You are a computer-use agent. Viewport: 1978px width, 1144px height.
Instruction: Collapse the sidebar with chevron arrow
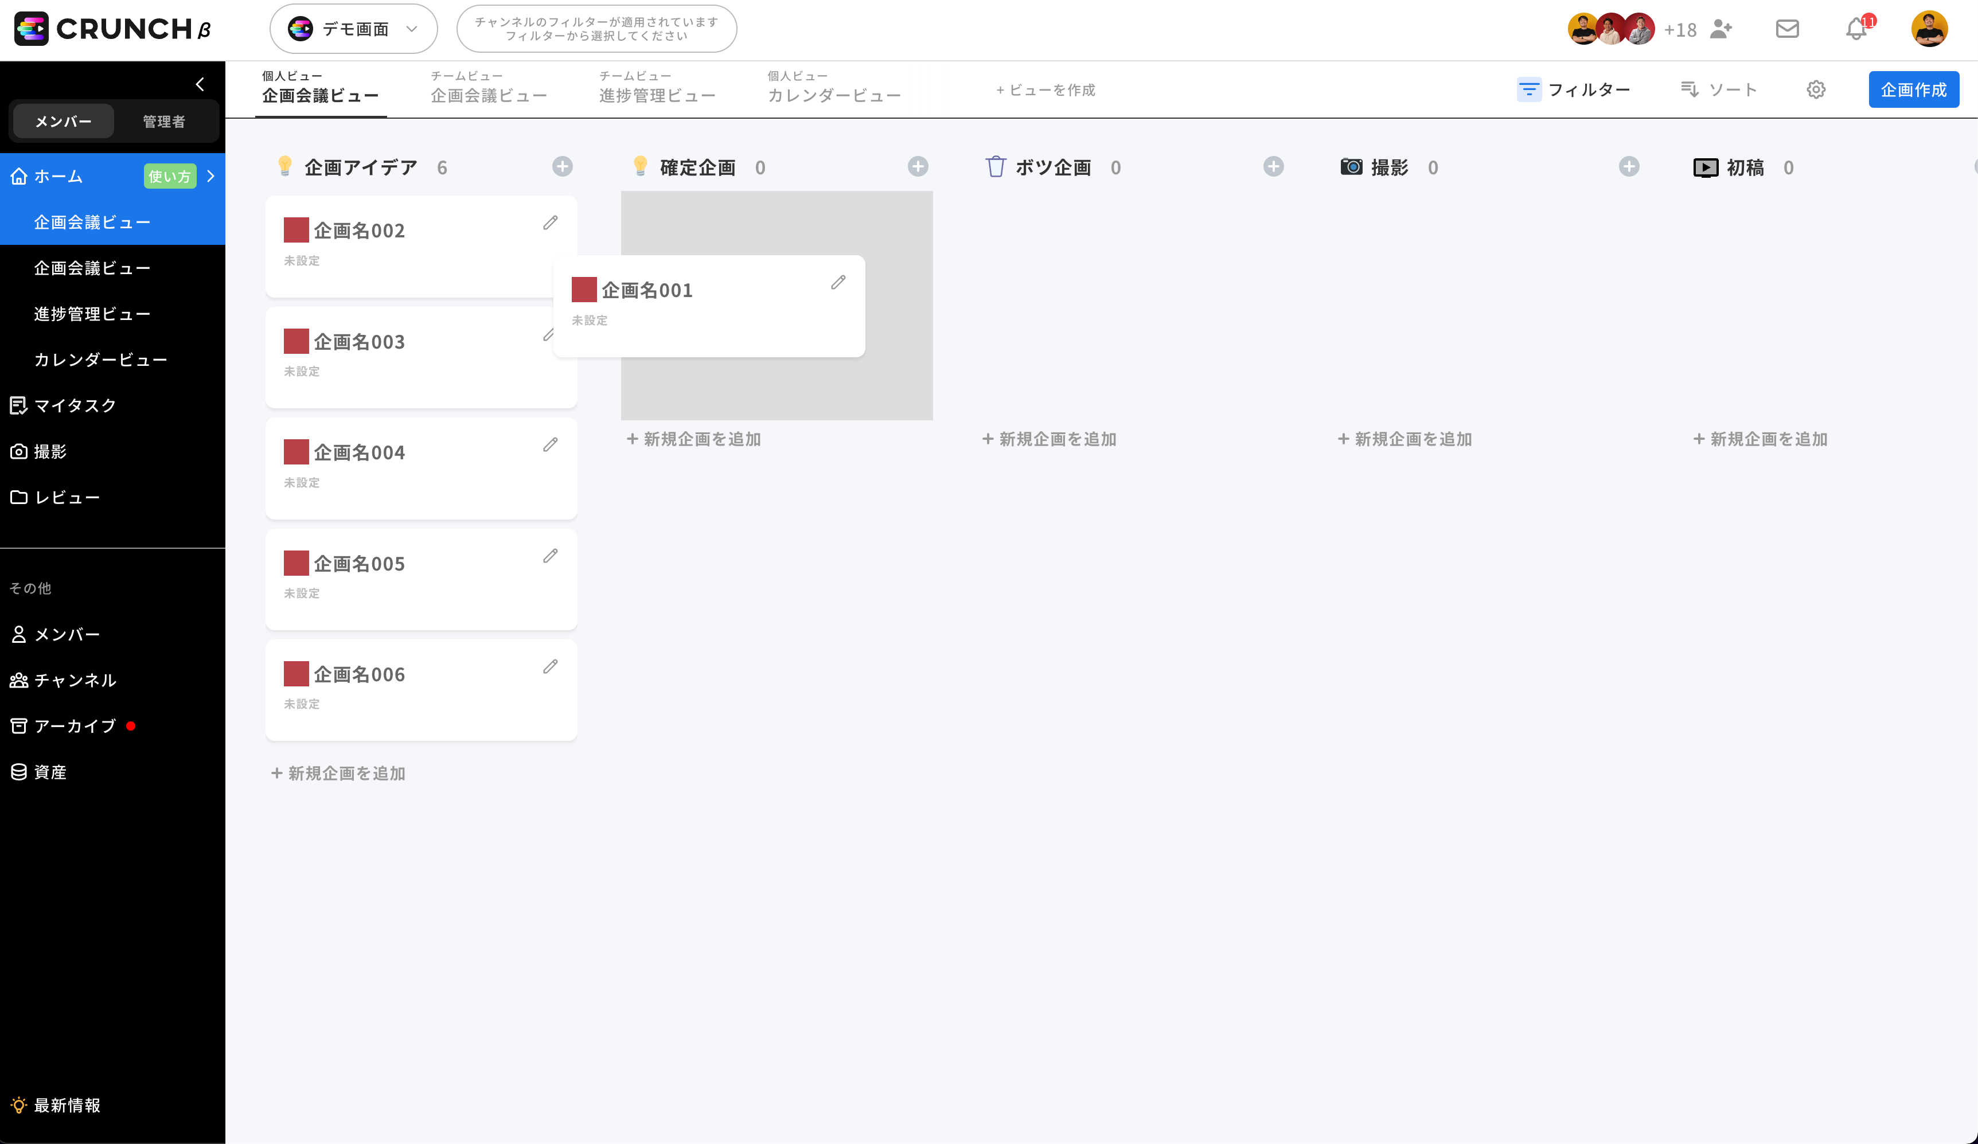[200, 84]
